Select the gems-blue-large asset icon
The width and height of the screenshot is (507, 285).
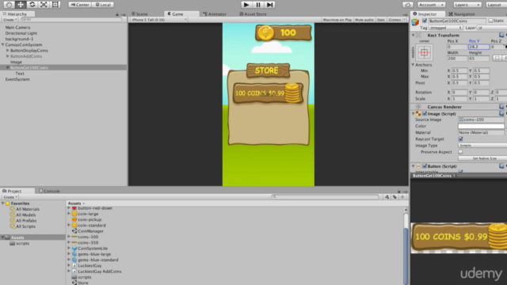(x=74, y=254)
